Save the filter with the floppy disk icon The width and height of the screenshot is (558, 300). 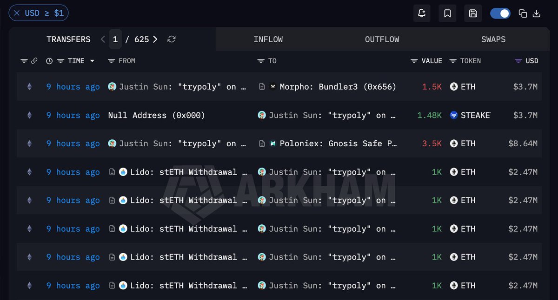473,13
